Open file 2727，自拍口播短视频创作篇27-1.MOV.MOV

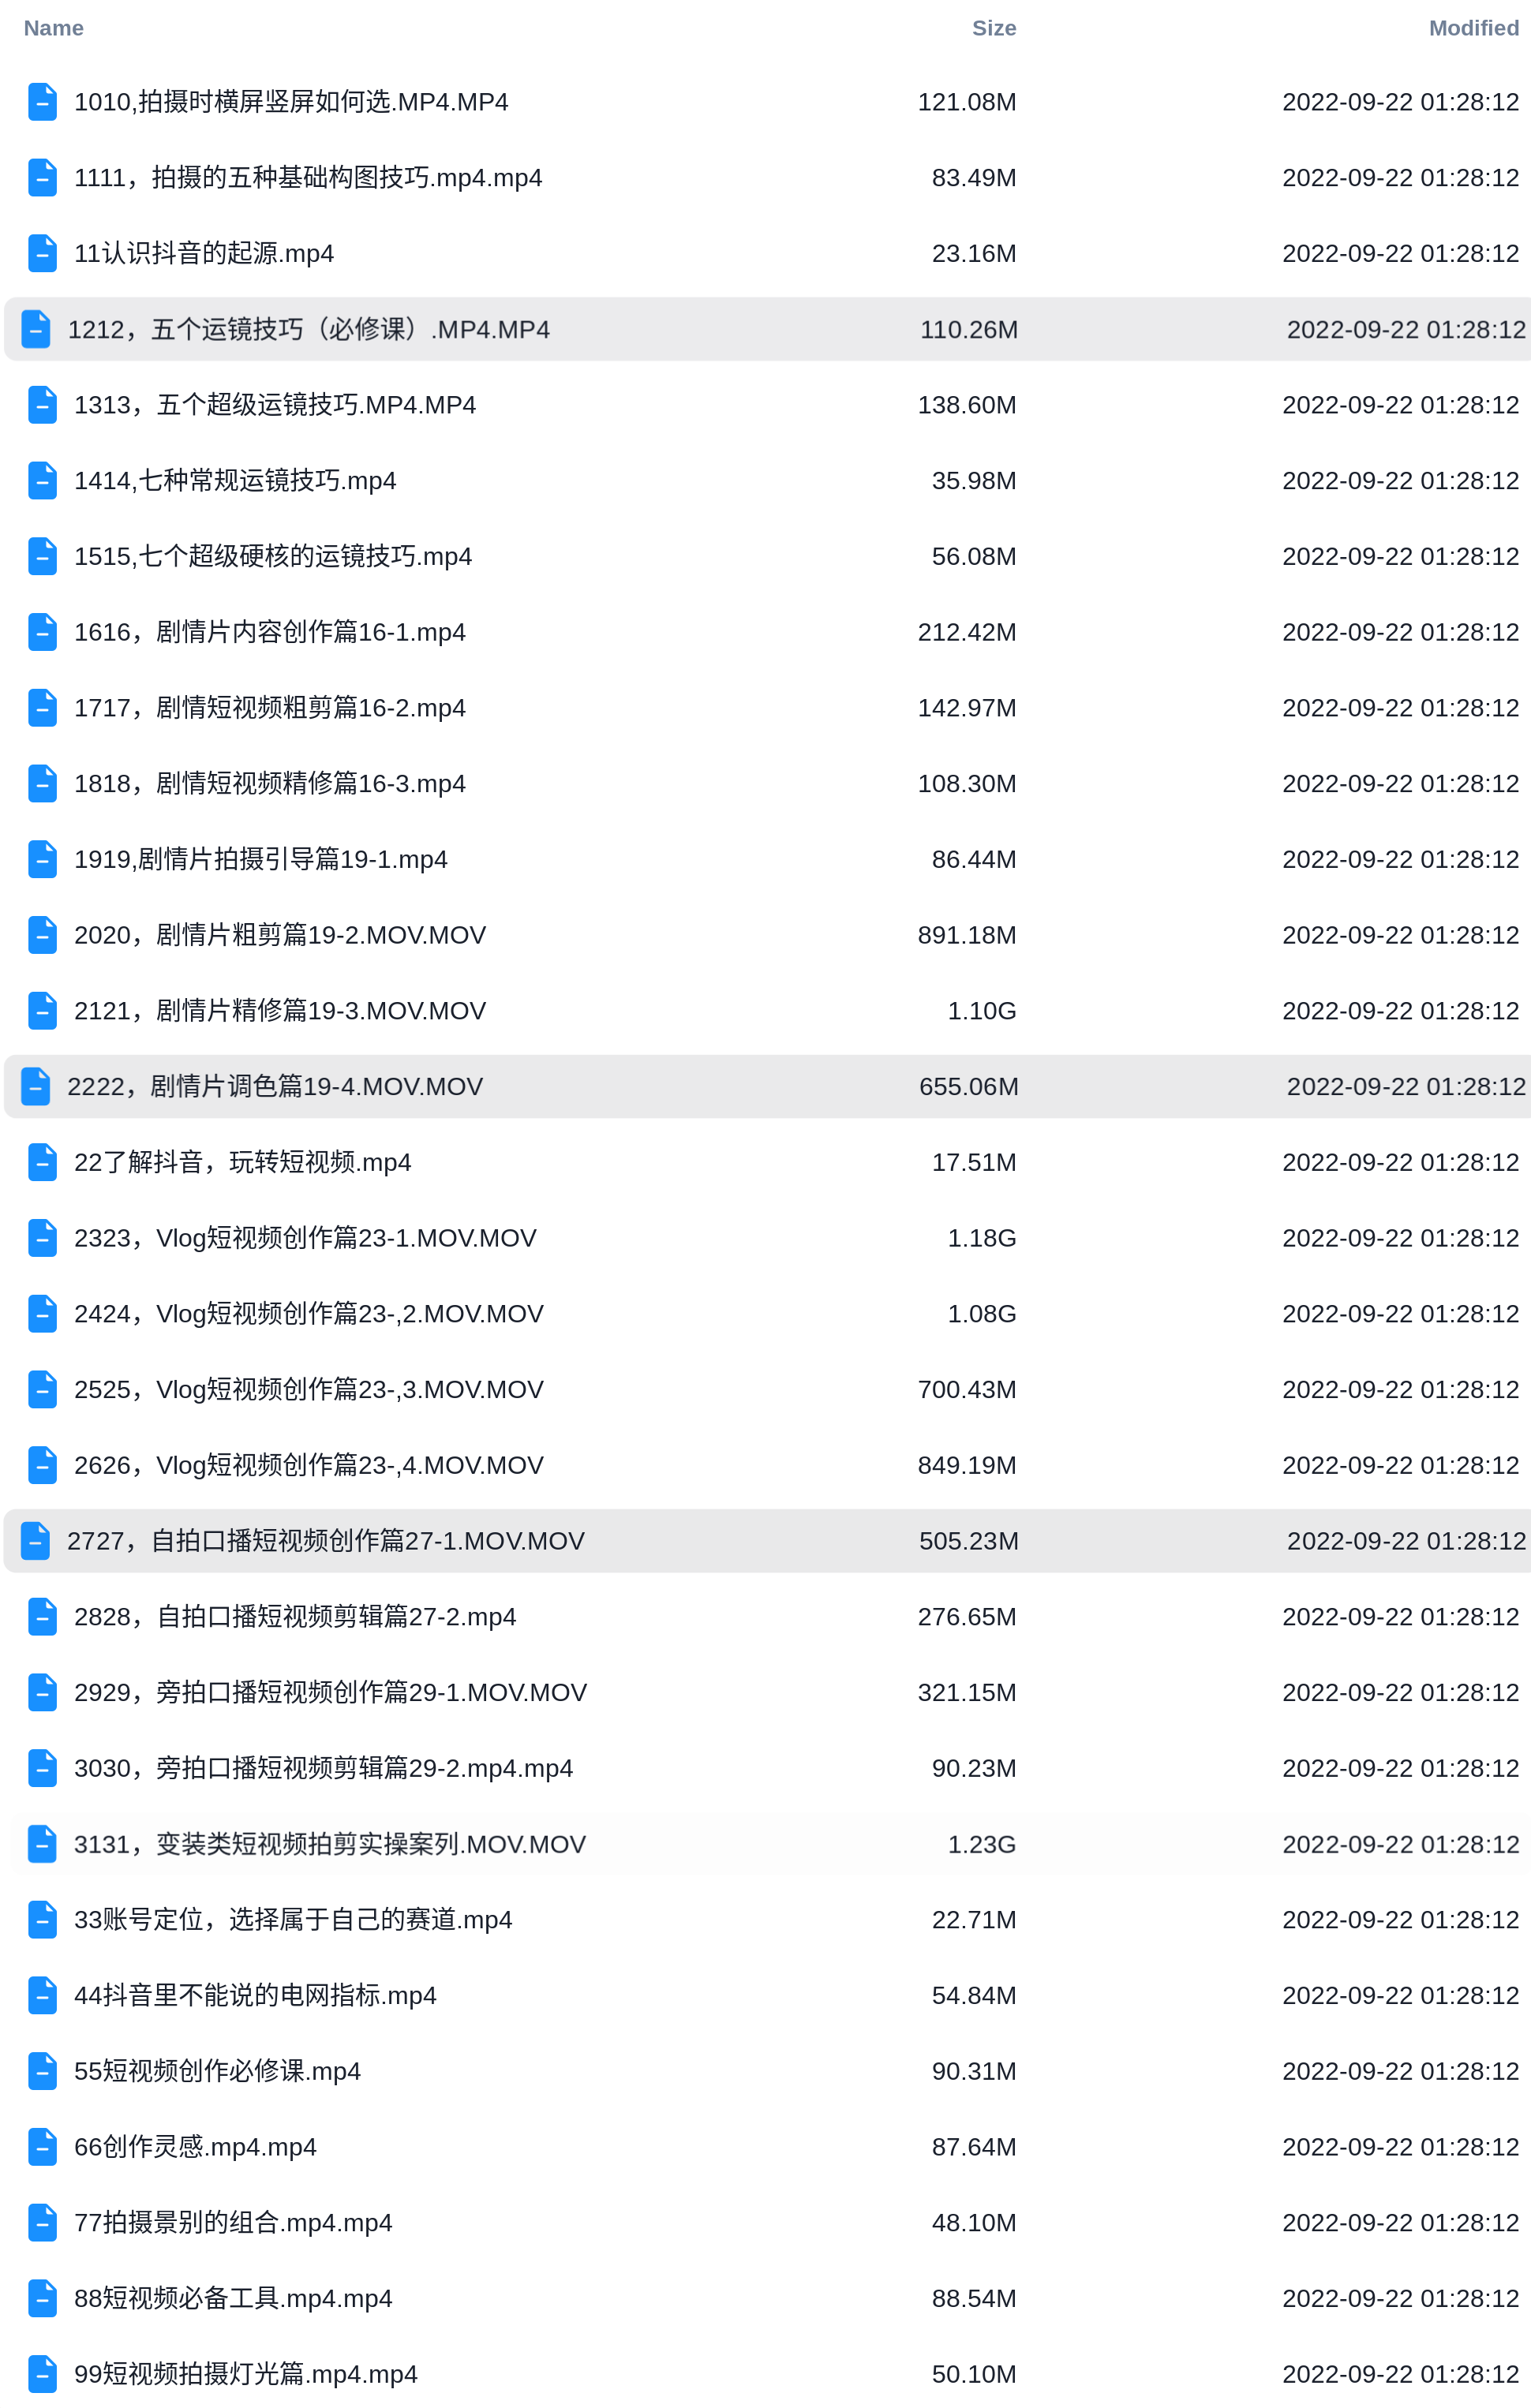click(x=326, y=1541)
